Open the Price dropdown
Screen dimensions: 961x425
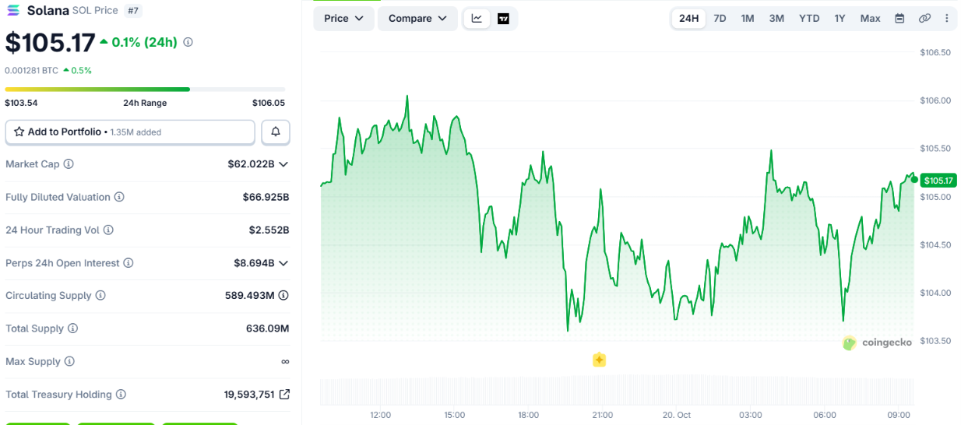[343, 18]
